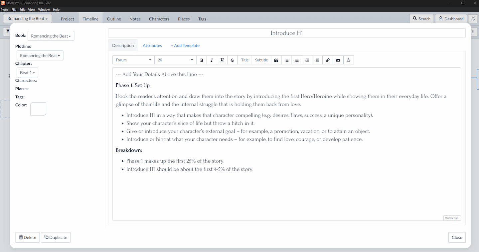Viewport: 479px width, 252px height.
Task: Switch to the Attributes tab
Action: 152,45
